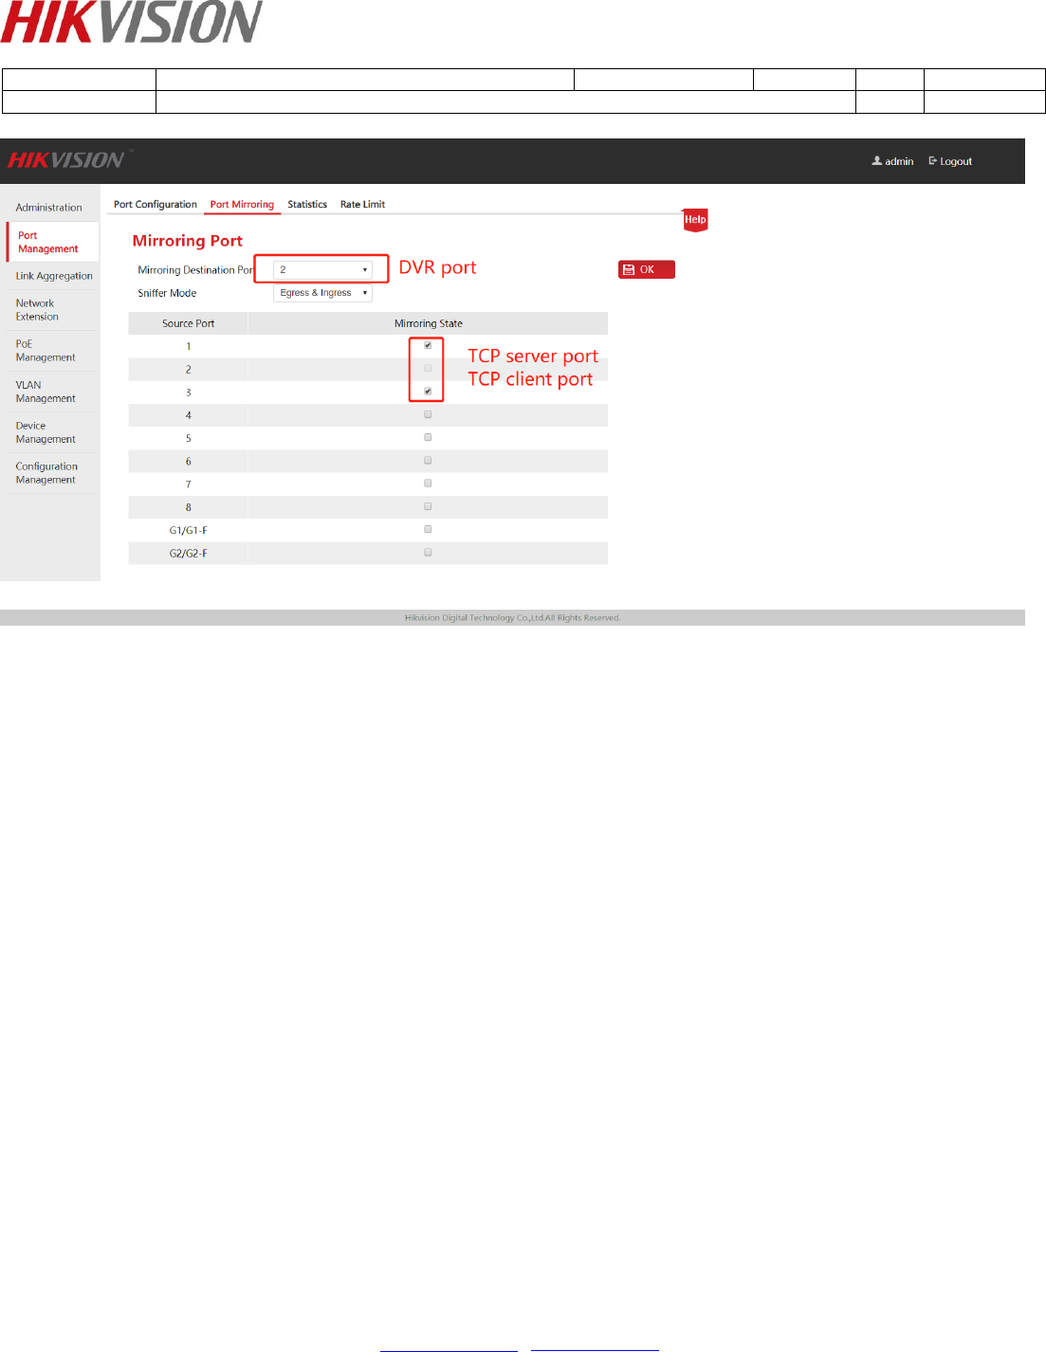Click the Mirroring Port heading

(x=188, y=241)
